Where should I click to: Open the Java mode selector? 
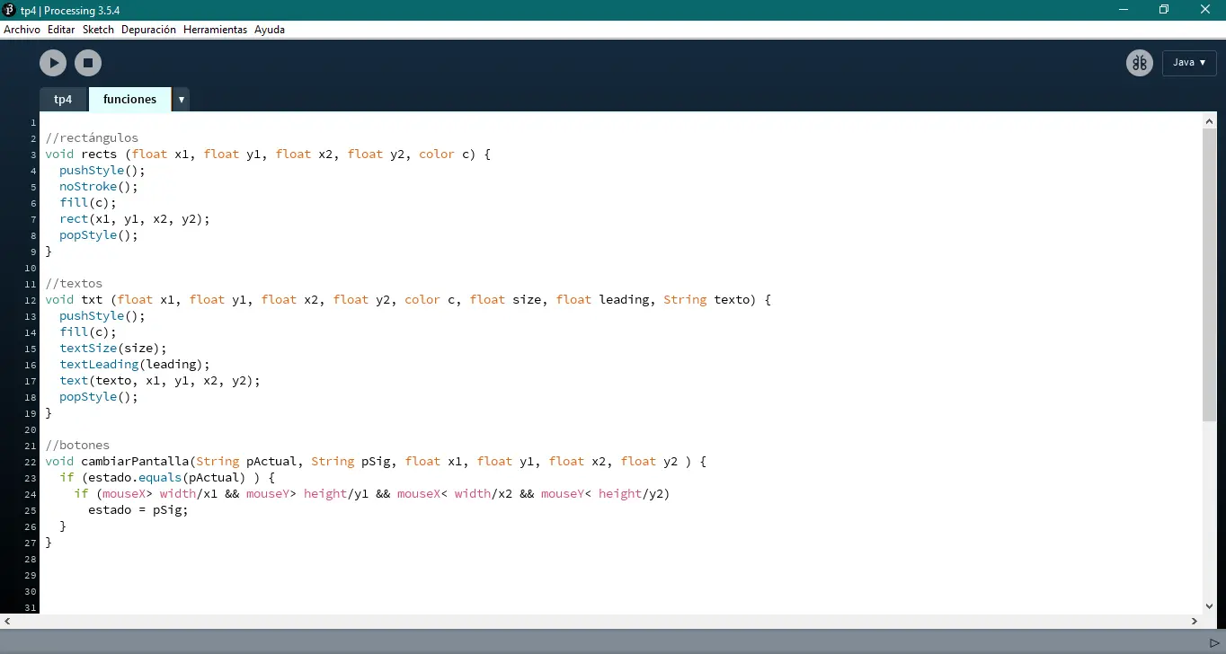tap(1188, 63)
